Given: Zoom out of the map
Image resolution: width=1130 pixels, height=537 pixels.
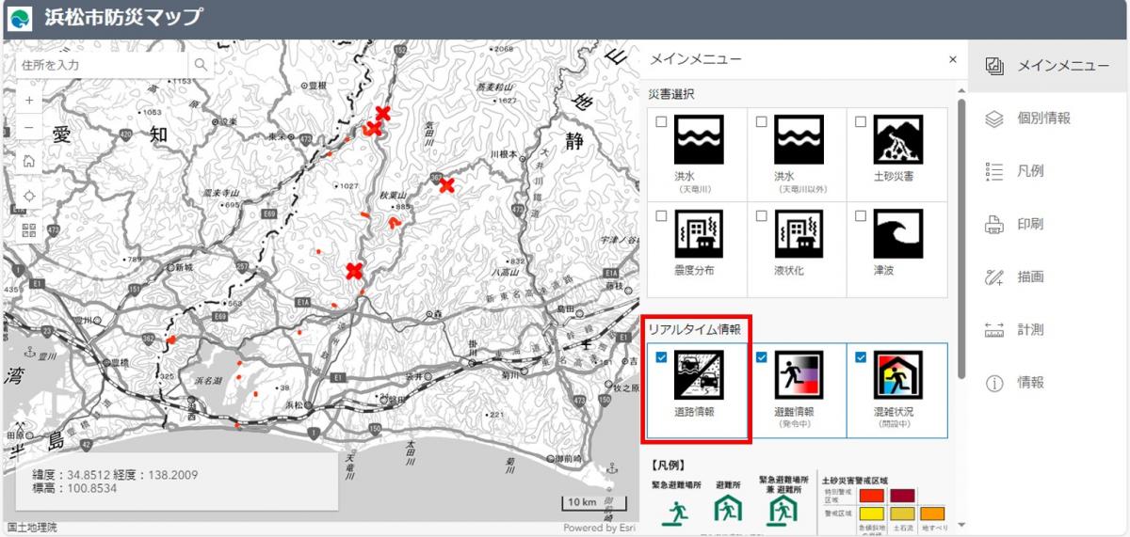Looking at the screenshot, I should coord(29,127).
